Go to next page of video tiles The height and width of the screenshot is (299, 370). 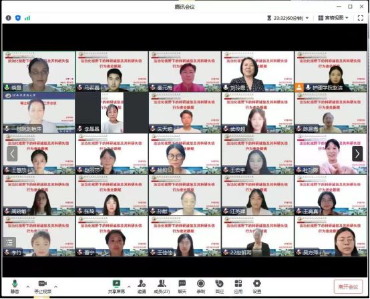tap(357, 154)
